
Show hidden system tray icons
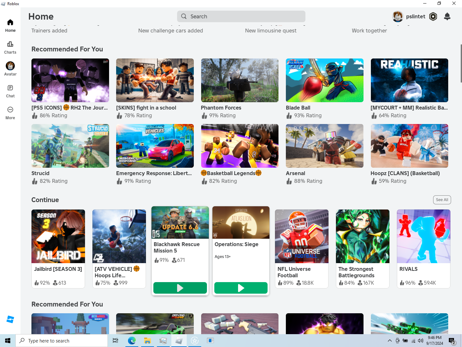coord(389,341)
